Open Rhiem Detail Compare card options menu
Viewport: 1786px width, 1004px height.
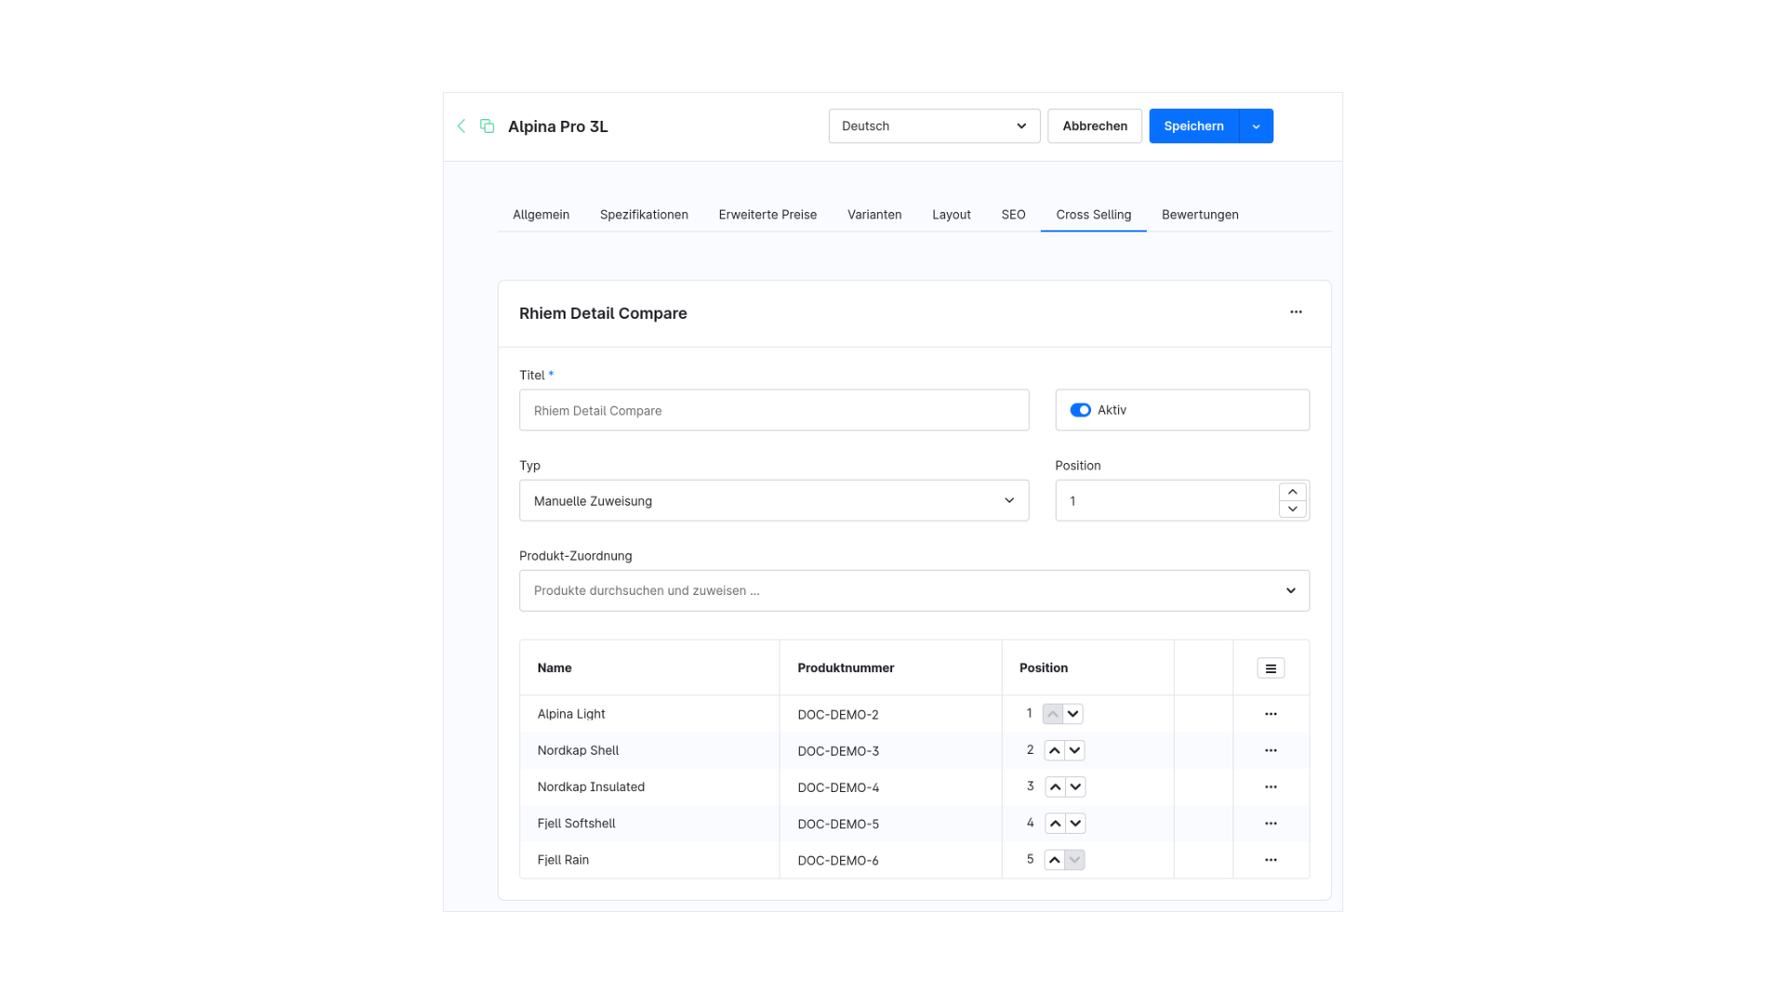pyautogui.click(x=1296, y=312)
